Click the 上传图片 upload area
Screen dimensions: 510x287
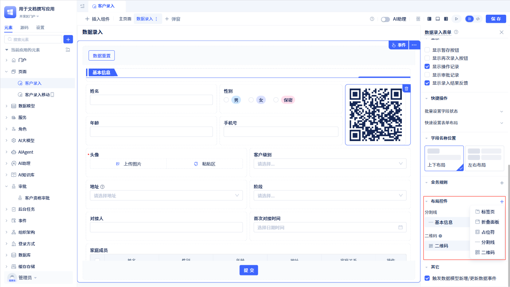(128, 164)
